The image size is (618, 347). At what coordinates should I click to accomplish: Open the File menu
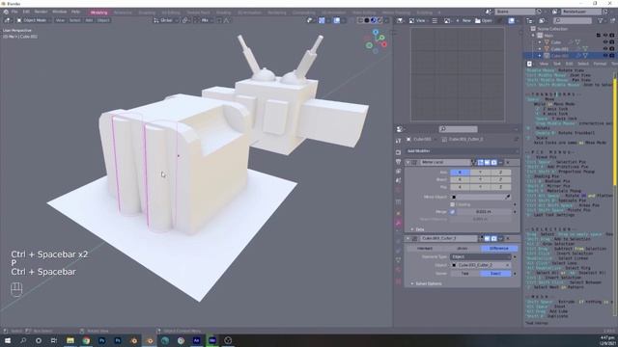click(x=14, y=12)
